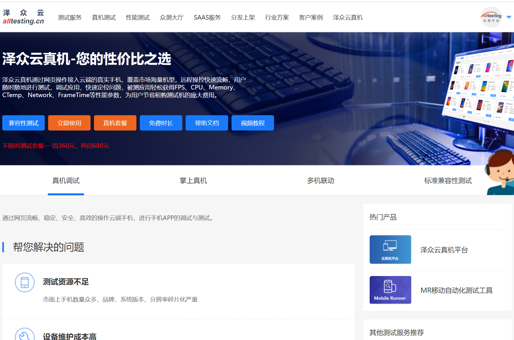Open the 分发上架 menu

pos(243,18)
